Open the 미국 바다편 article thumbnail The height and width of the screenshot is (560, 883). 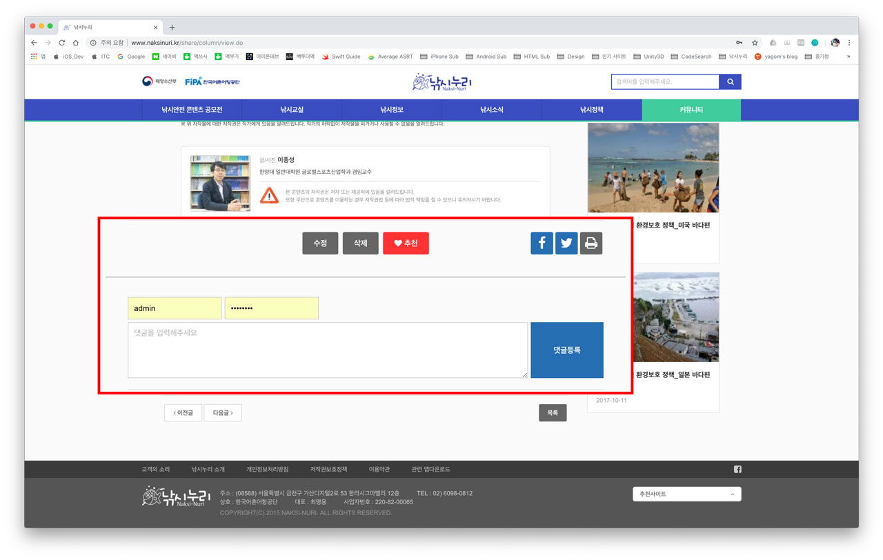click(x=653, y=168)
